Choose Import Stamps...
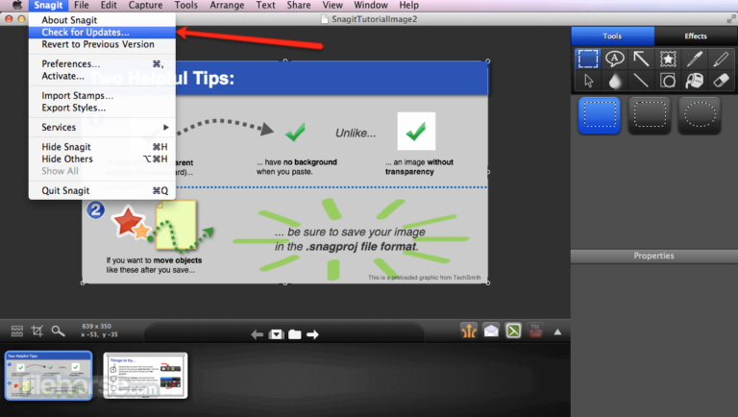This screenshot has height=417, width=738. tap(102, 95)
